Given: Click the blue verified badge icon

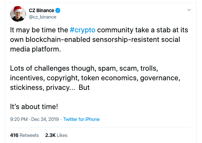Looking at the screenshot, I should coord(58,10).
